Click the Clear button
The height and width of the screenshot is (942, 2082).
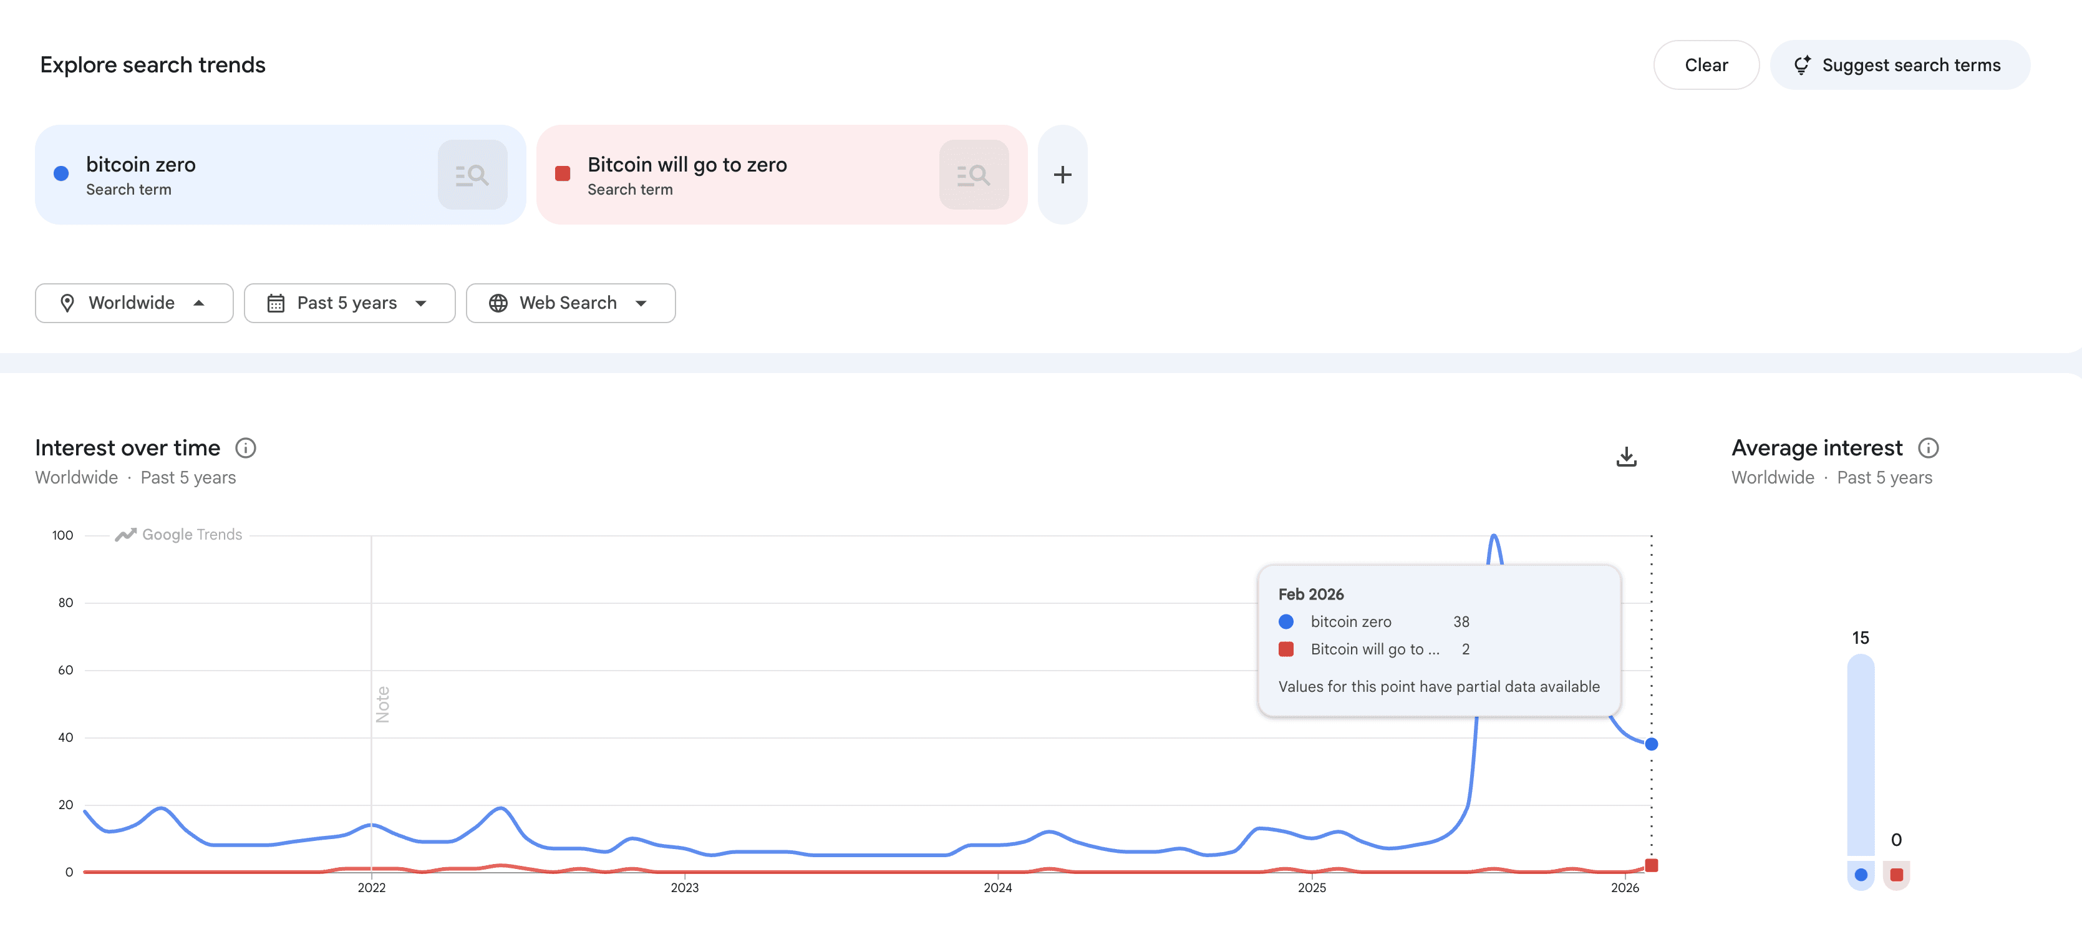click(x=1706, y=65)
